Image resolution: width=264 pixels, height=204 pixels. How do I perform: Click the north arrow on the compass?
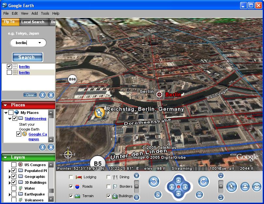[x=68, y=149]
